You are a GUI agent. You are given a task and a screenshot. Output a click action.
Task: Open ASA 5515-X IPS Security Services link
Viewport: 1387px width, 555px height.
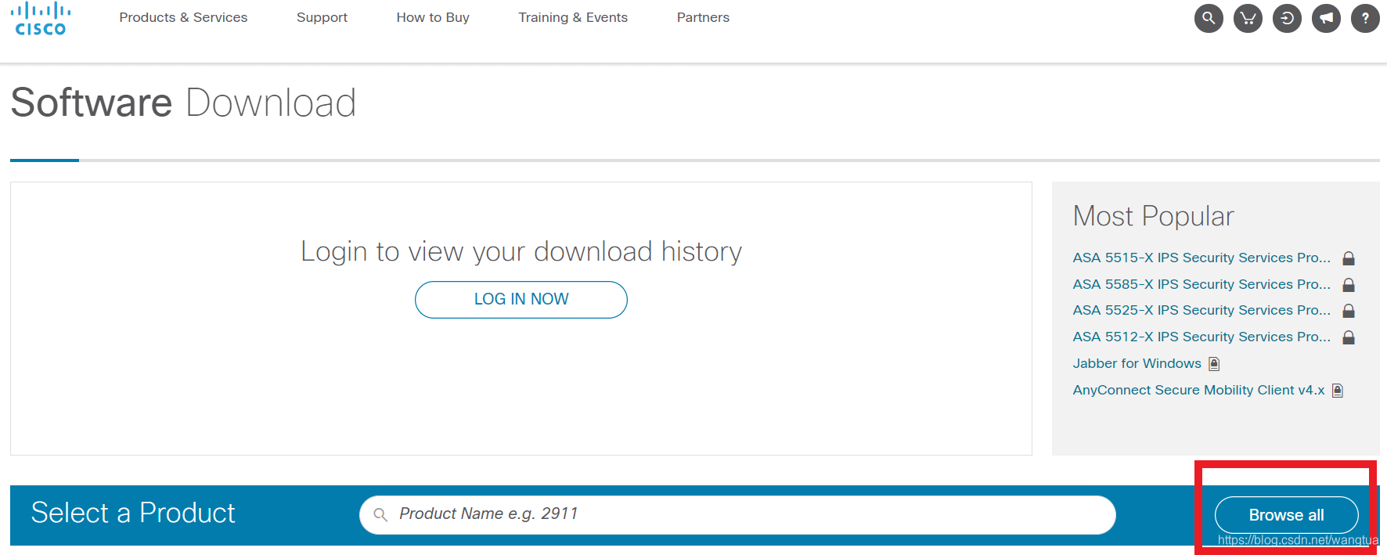1201,258
